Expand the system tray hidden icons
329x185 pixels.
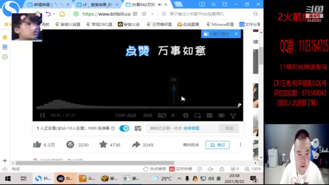click(x=179, y=178)
